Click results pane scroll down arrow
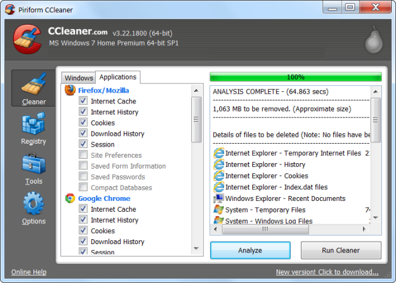The height and width of the screenshot is (283, 396). 375,218
